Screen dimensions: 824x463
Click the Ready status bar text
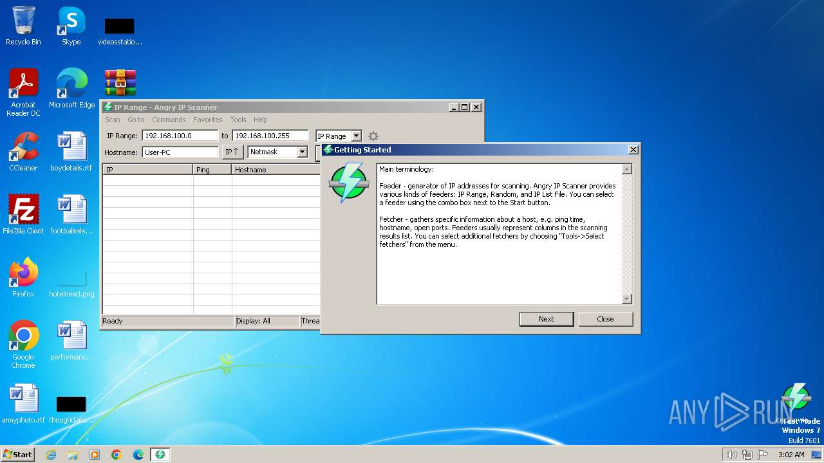pyautogui.click(x=113, y=321)
